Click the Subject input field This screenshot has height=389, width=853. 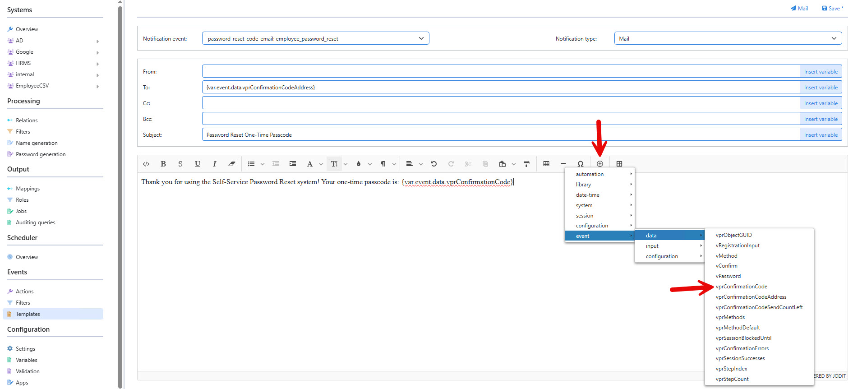(501, 134)
